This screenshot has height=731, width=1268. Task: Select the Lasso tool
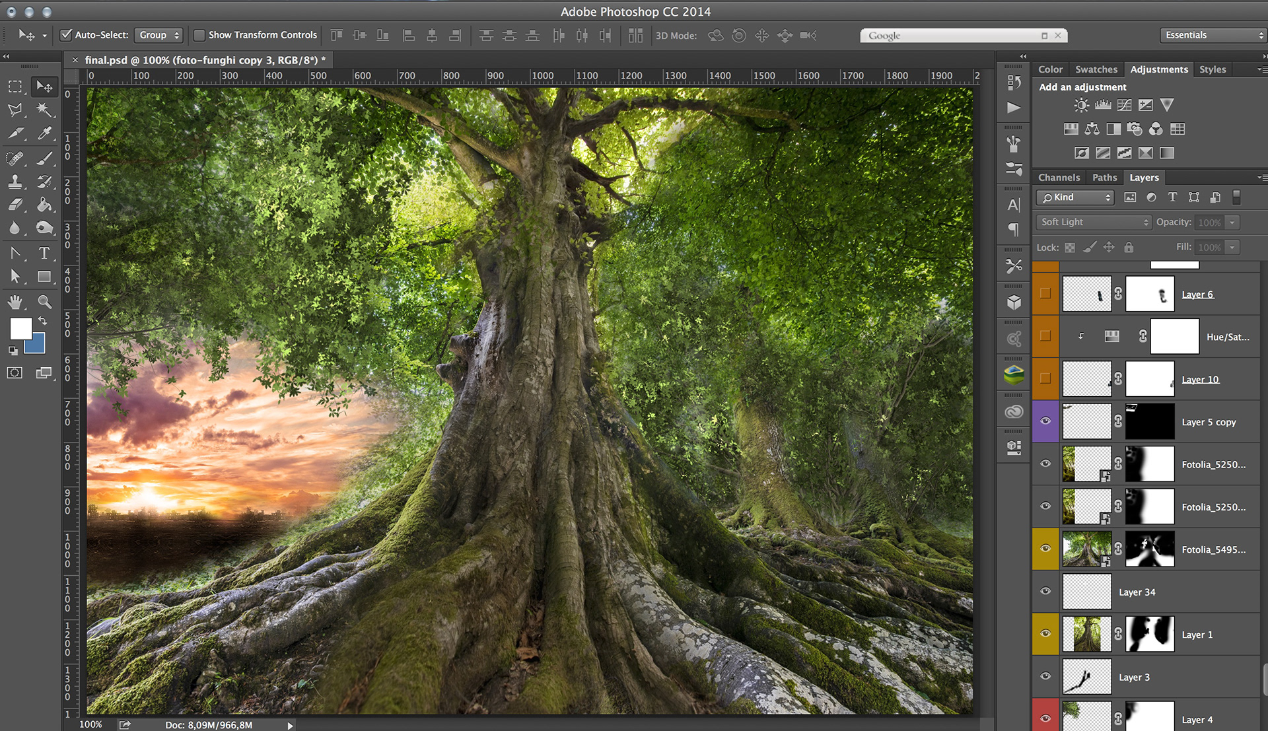click(15, 110)
